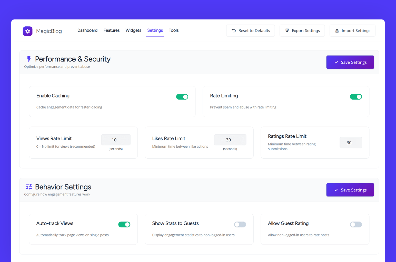Open the Dashboard tab
Screen dimensions: 396x262
(x=87, y=30)
